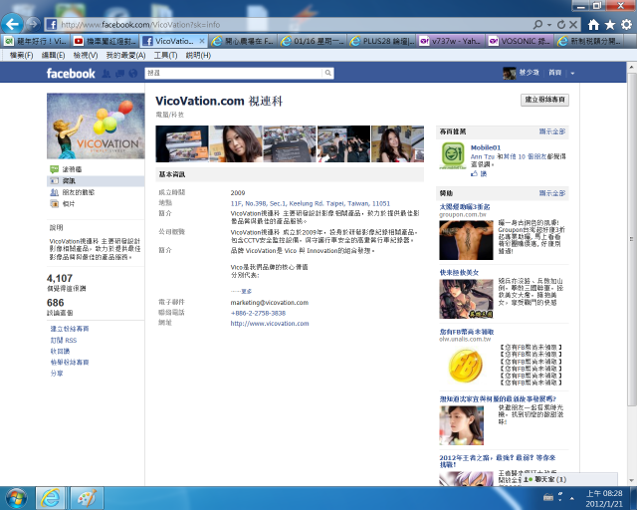Click the create fan page button
The image size is (637, 510).
click(x=544, y=100)
